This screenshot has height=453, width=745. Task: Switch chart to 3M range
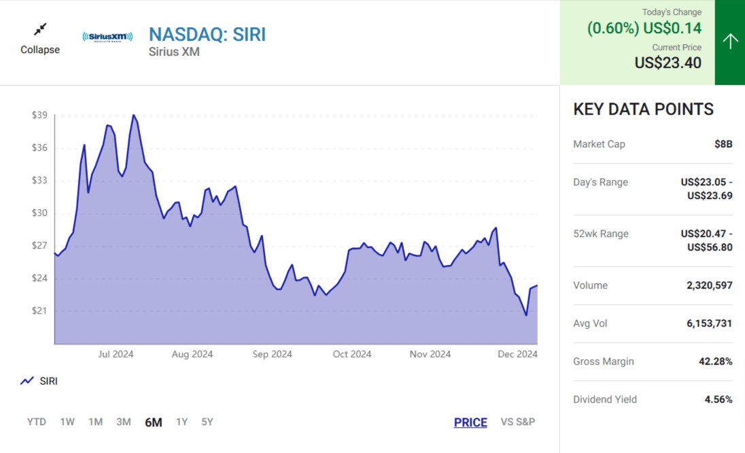(x=123, y=422)
